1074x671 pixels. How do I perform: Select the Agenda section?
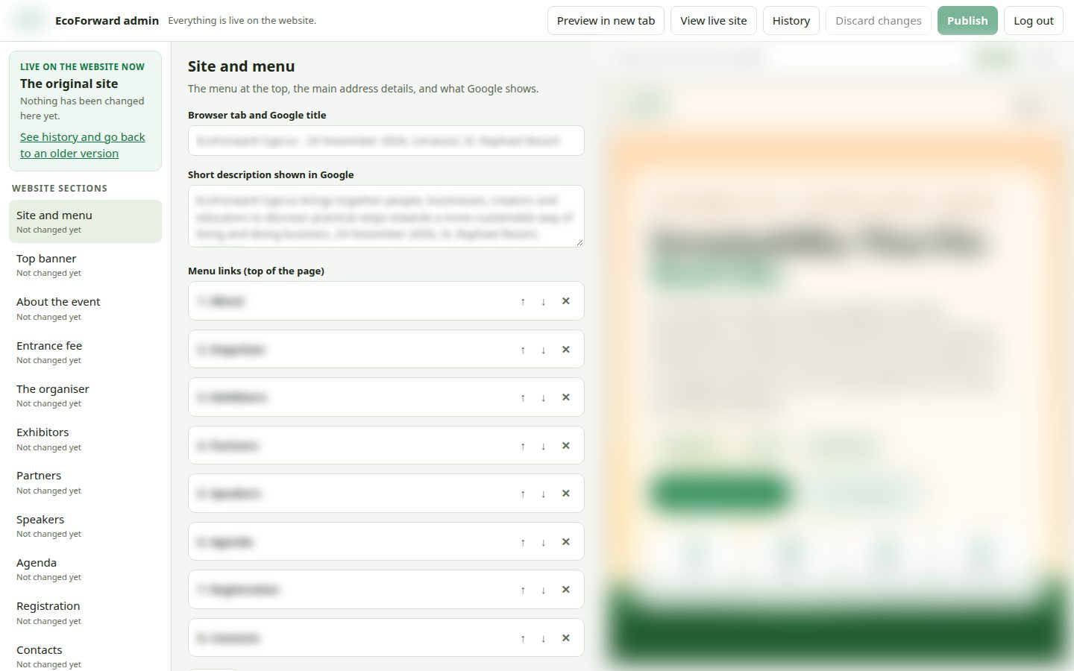pos(85,570)
